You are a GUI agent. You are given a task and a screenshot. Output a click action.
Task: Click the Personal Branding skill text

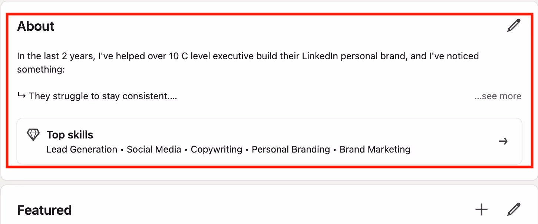point(291,149)
